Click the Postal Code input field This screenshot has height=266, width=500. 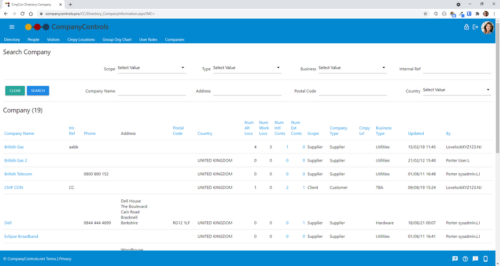[353, 91]
